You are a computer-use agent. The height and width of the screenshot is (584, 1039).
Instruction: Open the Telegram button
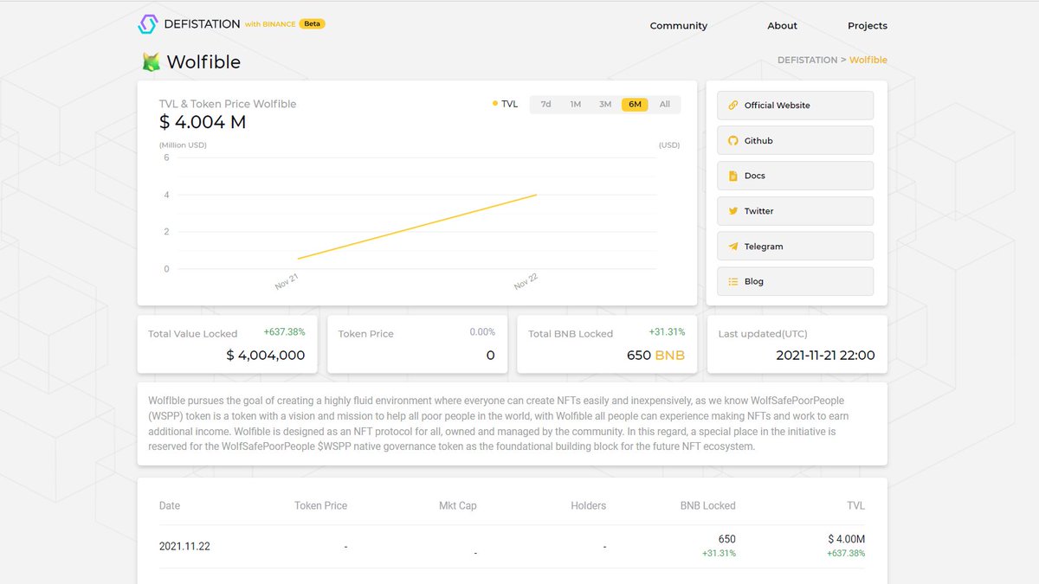tap(795, 247)
